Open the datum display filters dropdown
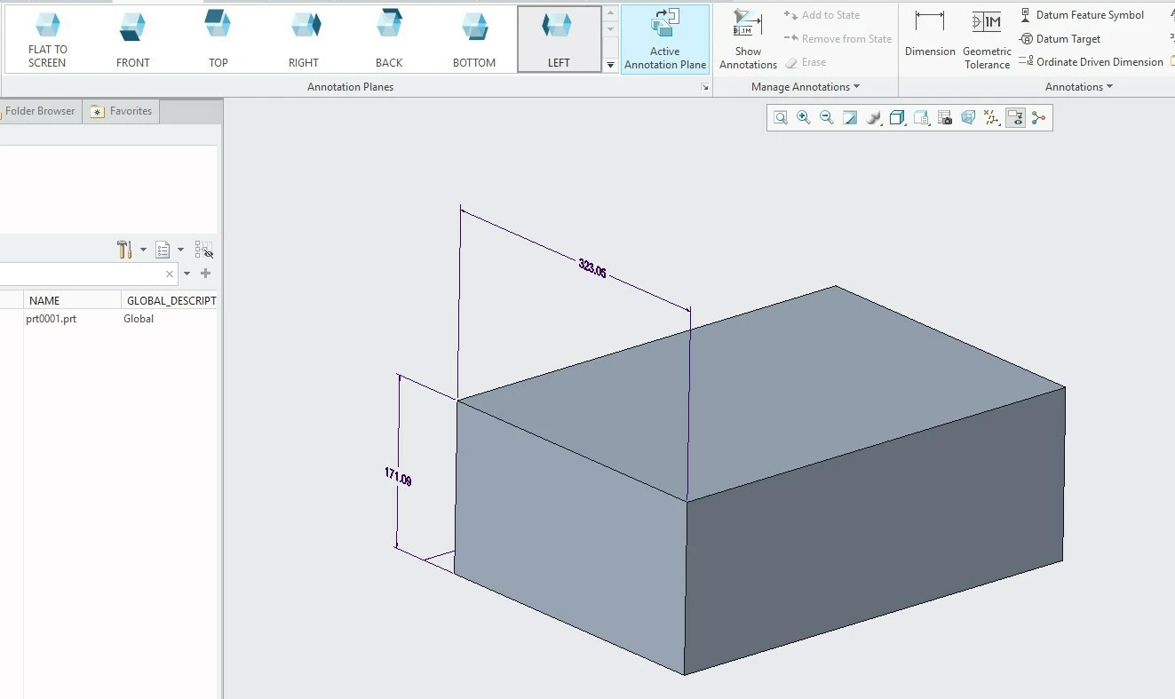This screenshot has height=699, width=1175. point(992,117)
